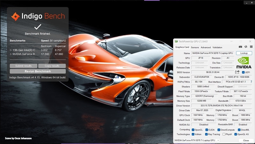This screenshot has height=144, width=255.
Task: Click the GPU-Z title bar app icon
Action: tap(176, 41)
